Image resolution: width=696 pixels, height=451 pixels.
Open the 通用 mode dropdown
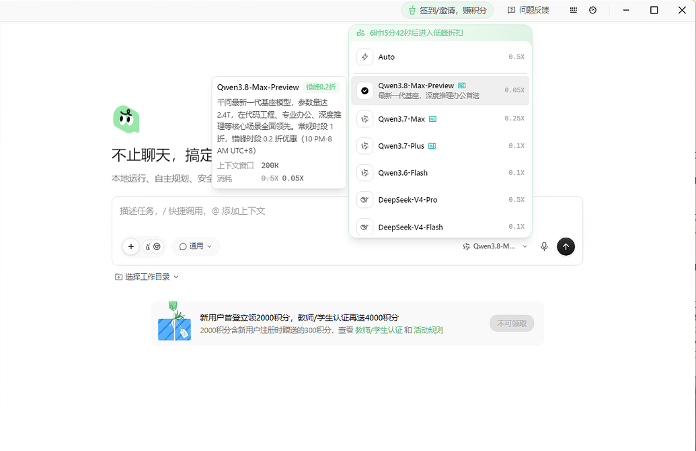click(x=196, y=246)
